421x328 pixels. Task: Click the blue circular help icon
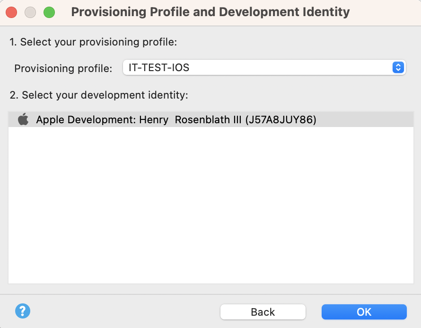[x=22, y=311]
